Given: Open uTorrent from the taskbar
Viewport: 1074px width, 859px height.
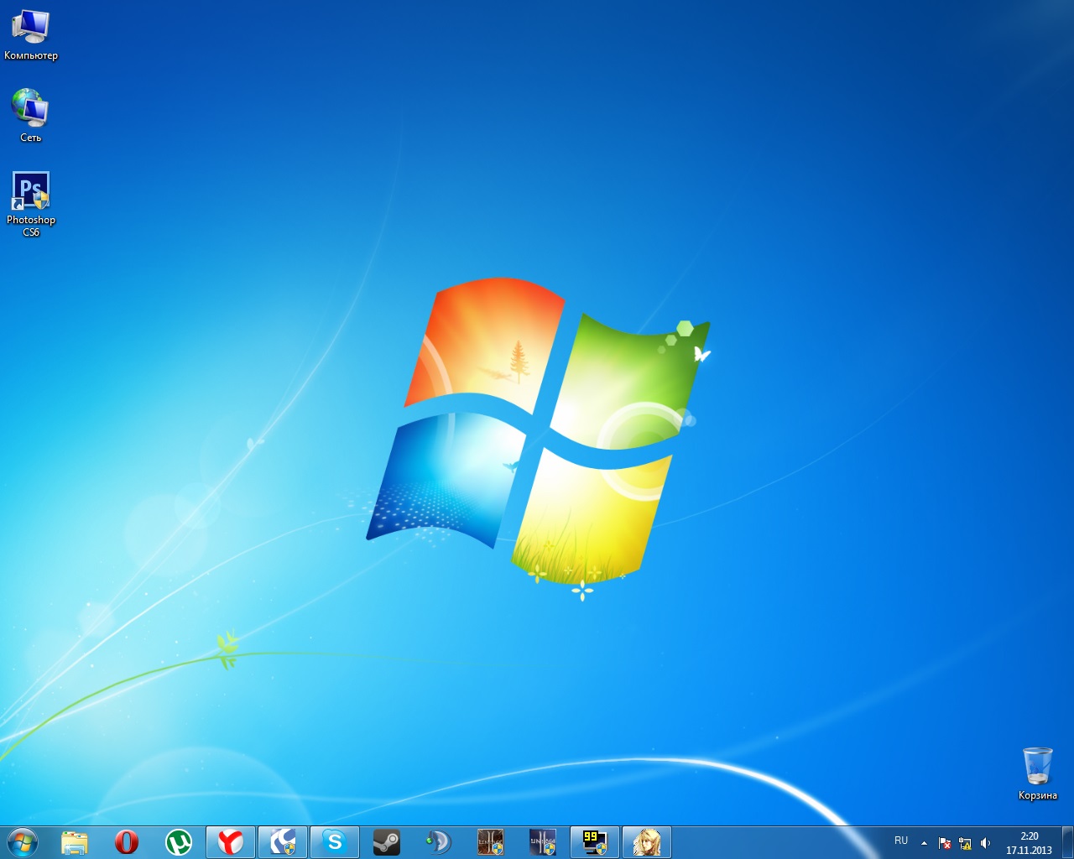Looking at the screenshot, I should pyautogui.click(x=179, y=842).
